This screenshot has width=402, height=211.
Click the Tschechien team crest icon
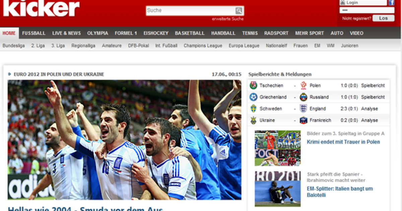click(x=253, y=85)
